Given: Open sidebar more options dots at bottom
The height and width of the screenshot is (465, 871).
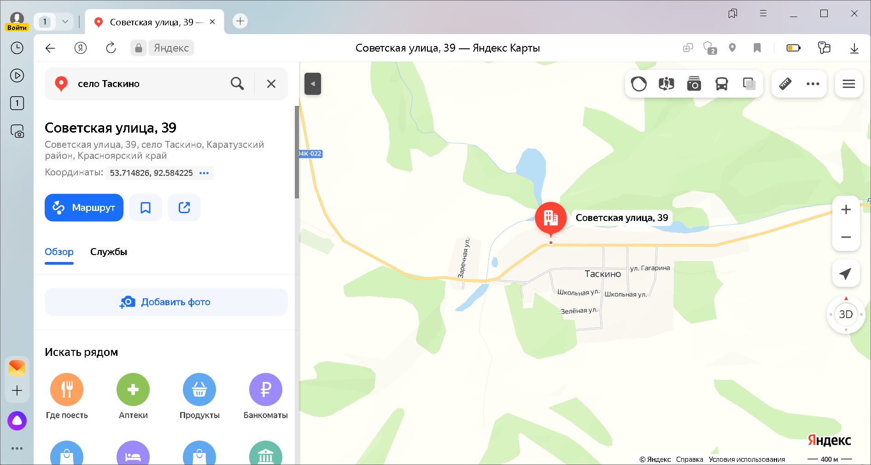Looking at the screenshot, I should [17, 448].
